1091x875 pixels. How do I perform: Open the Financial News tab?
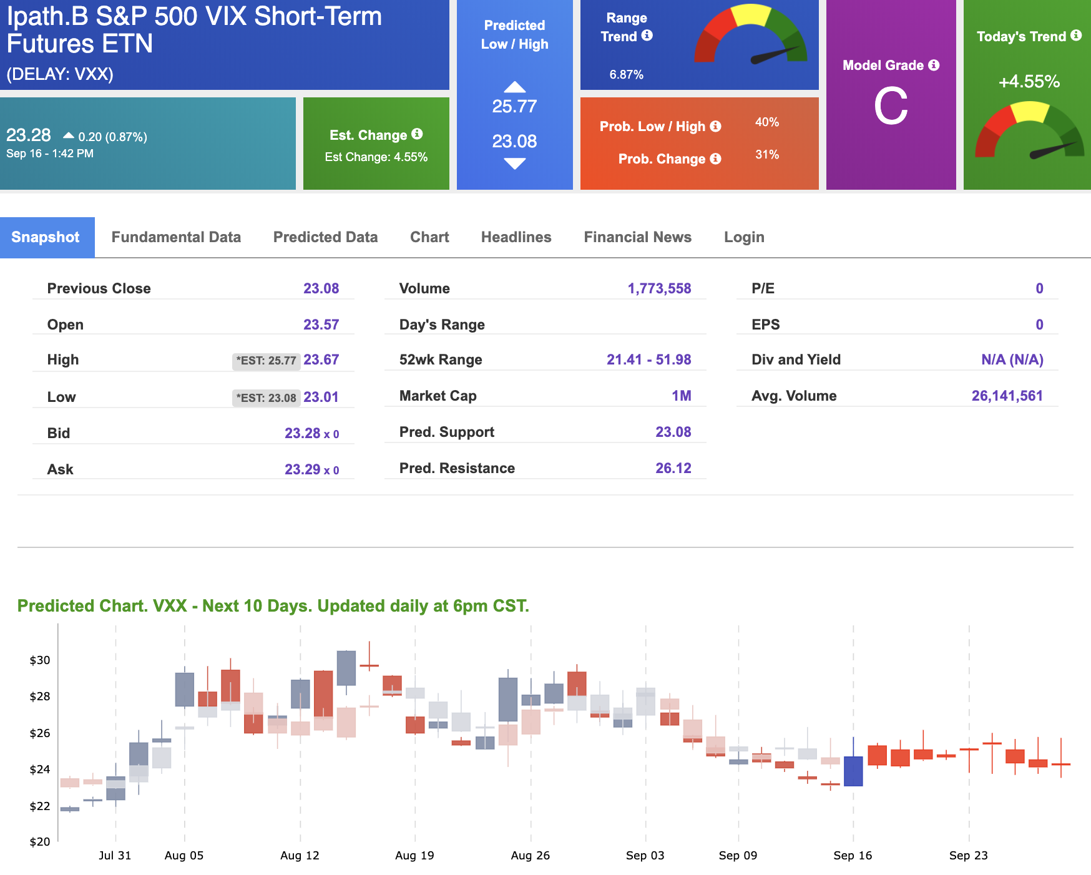click(x=637, y=237)
